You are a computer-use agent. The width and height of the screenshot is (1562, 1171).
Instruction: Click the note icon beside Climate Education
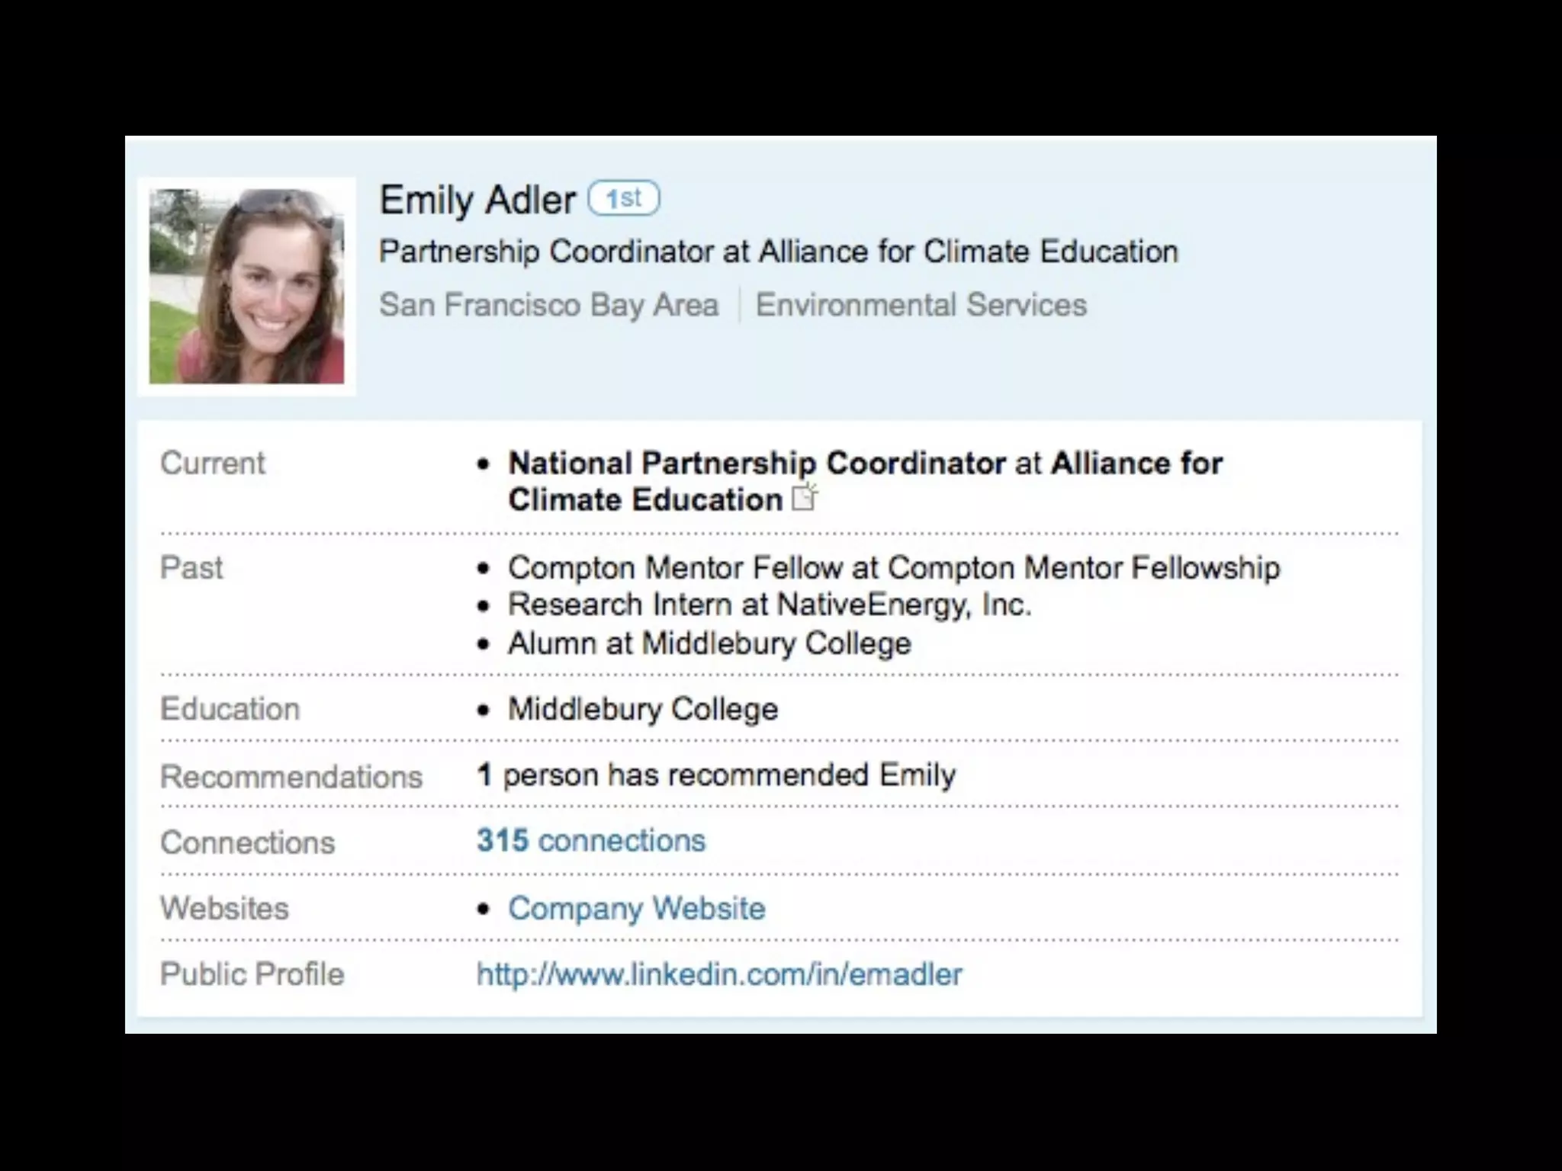pyautogui.click(x=805, y=498)
